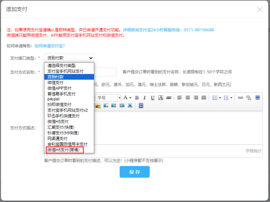The height and width of the screenshot is (202, 270).
Task: Justify text alignment icon
Action: point(204,98)
